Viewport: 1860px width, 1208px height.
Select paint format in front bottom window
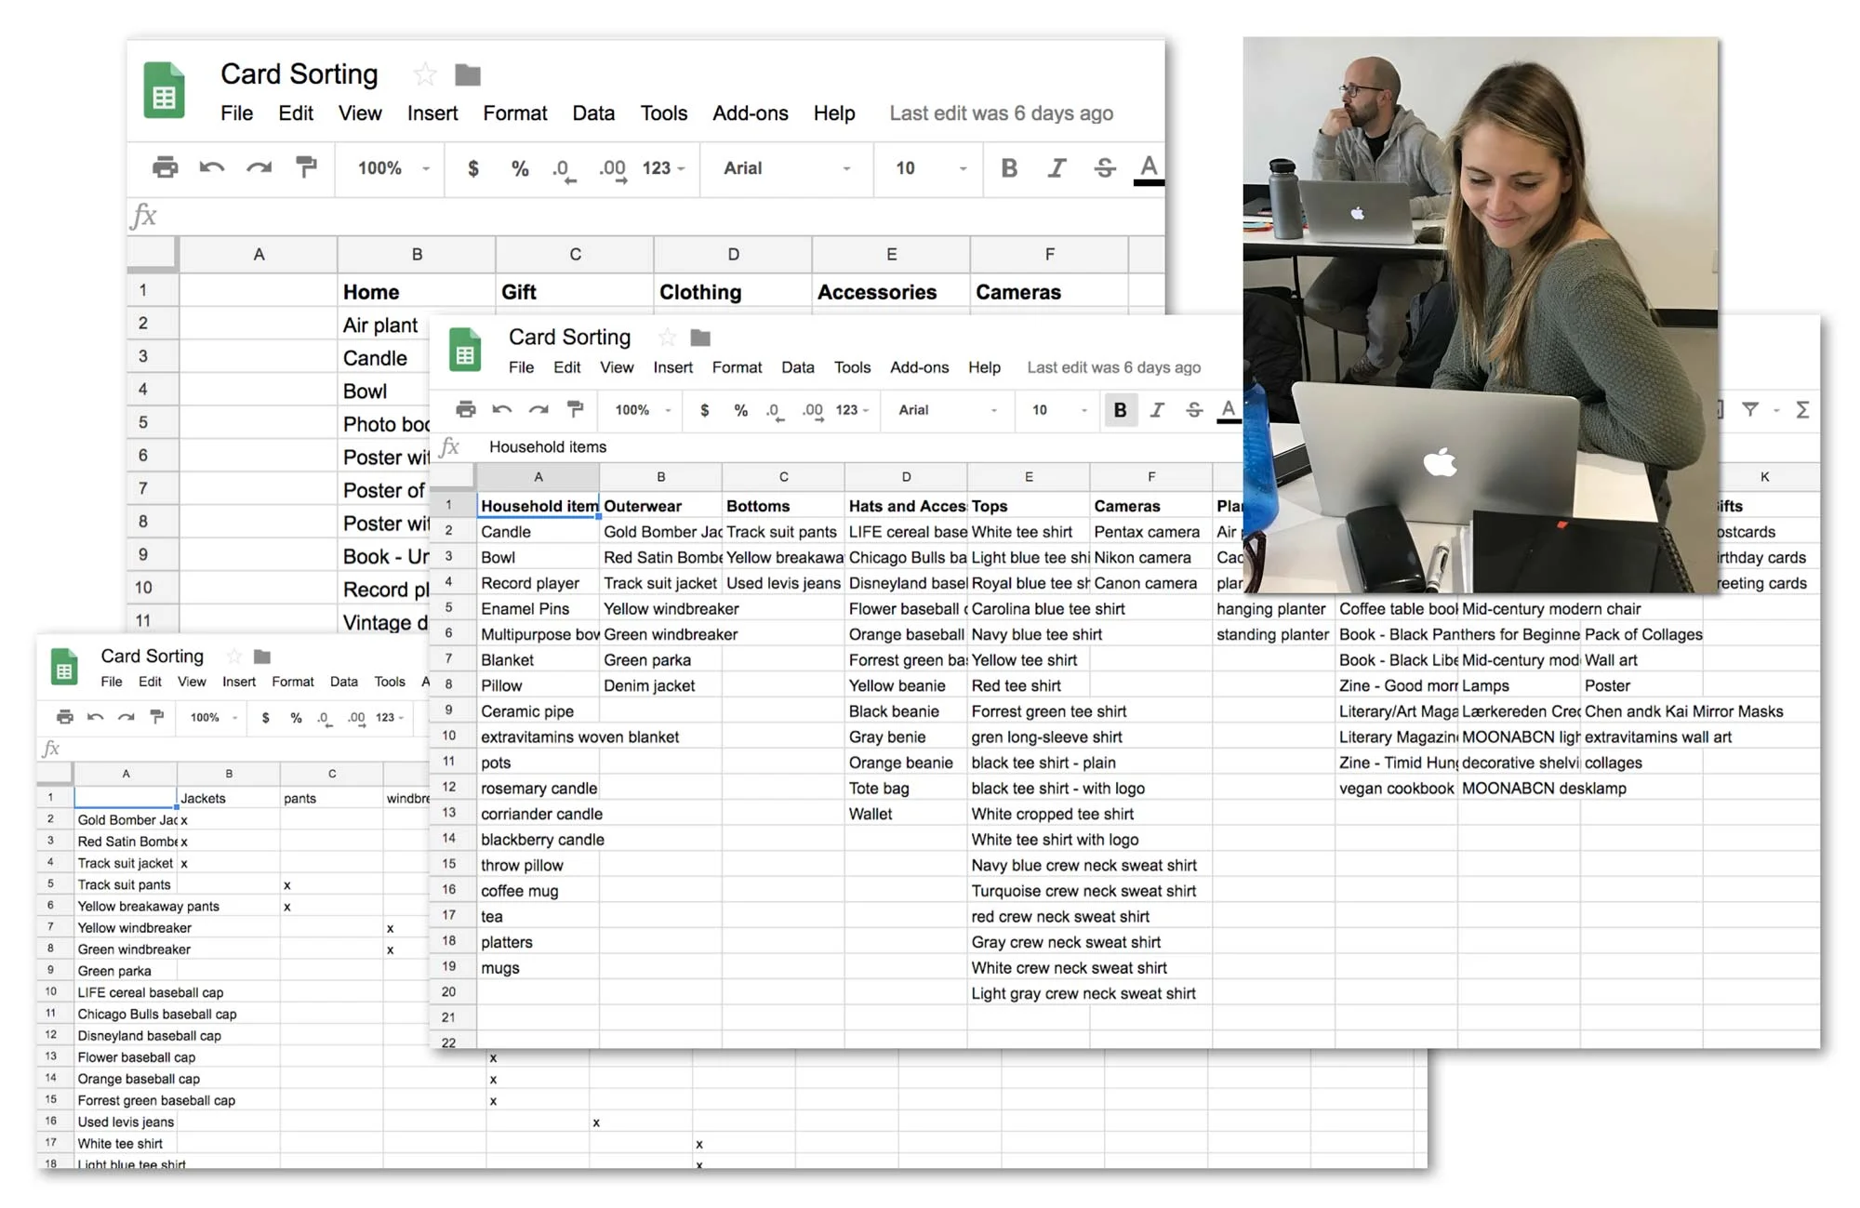pos(157,716)
